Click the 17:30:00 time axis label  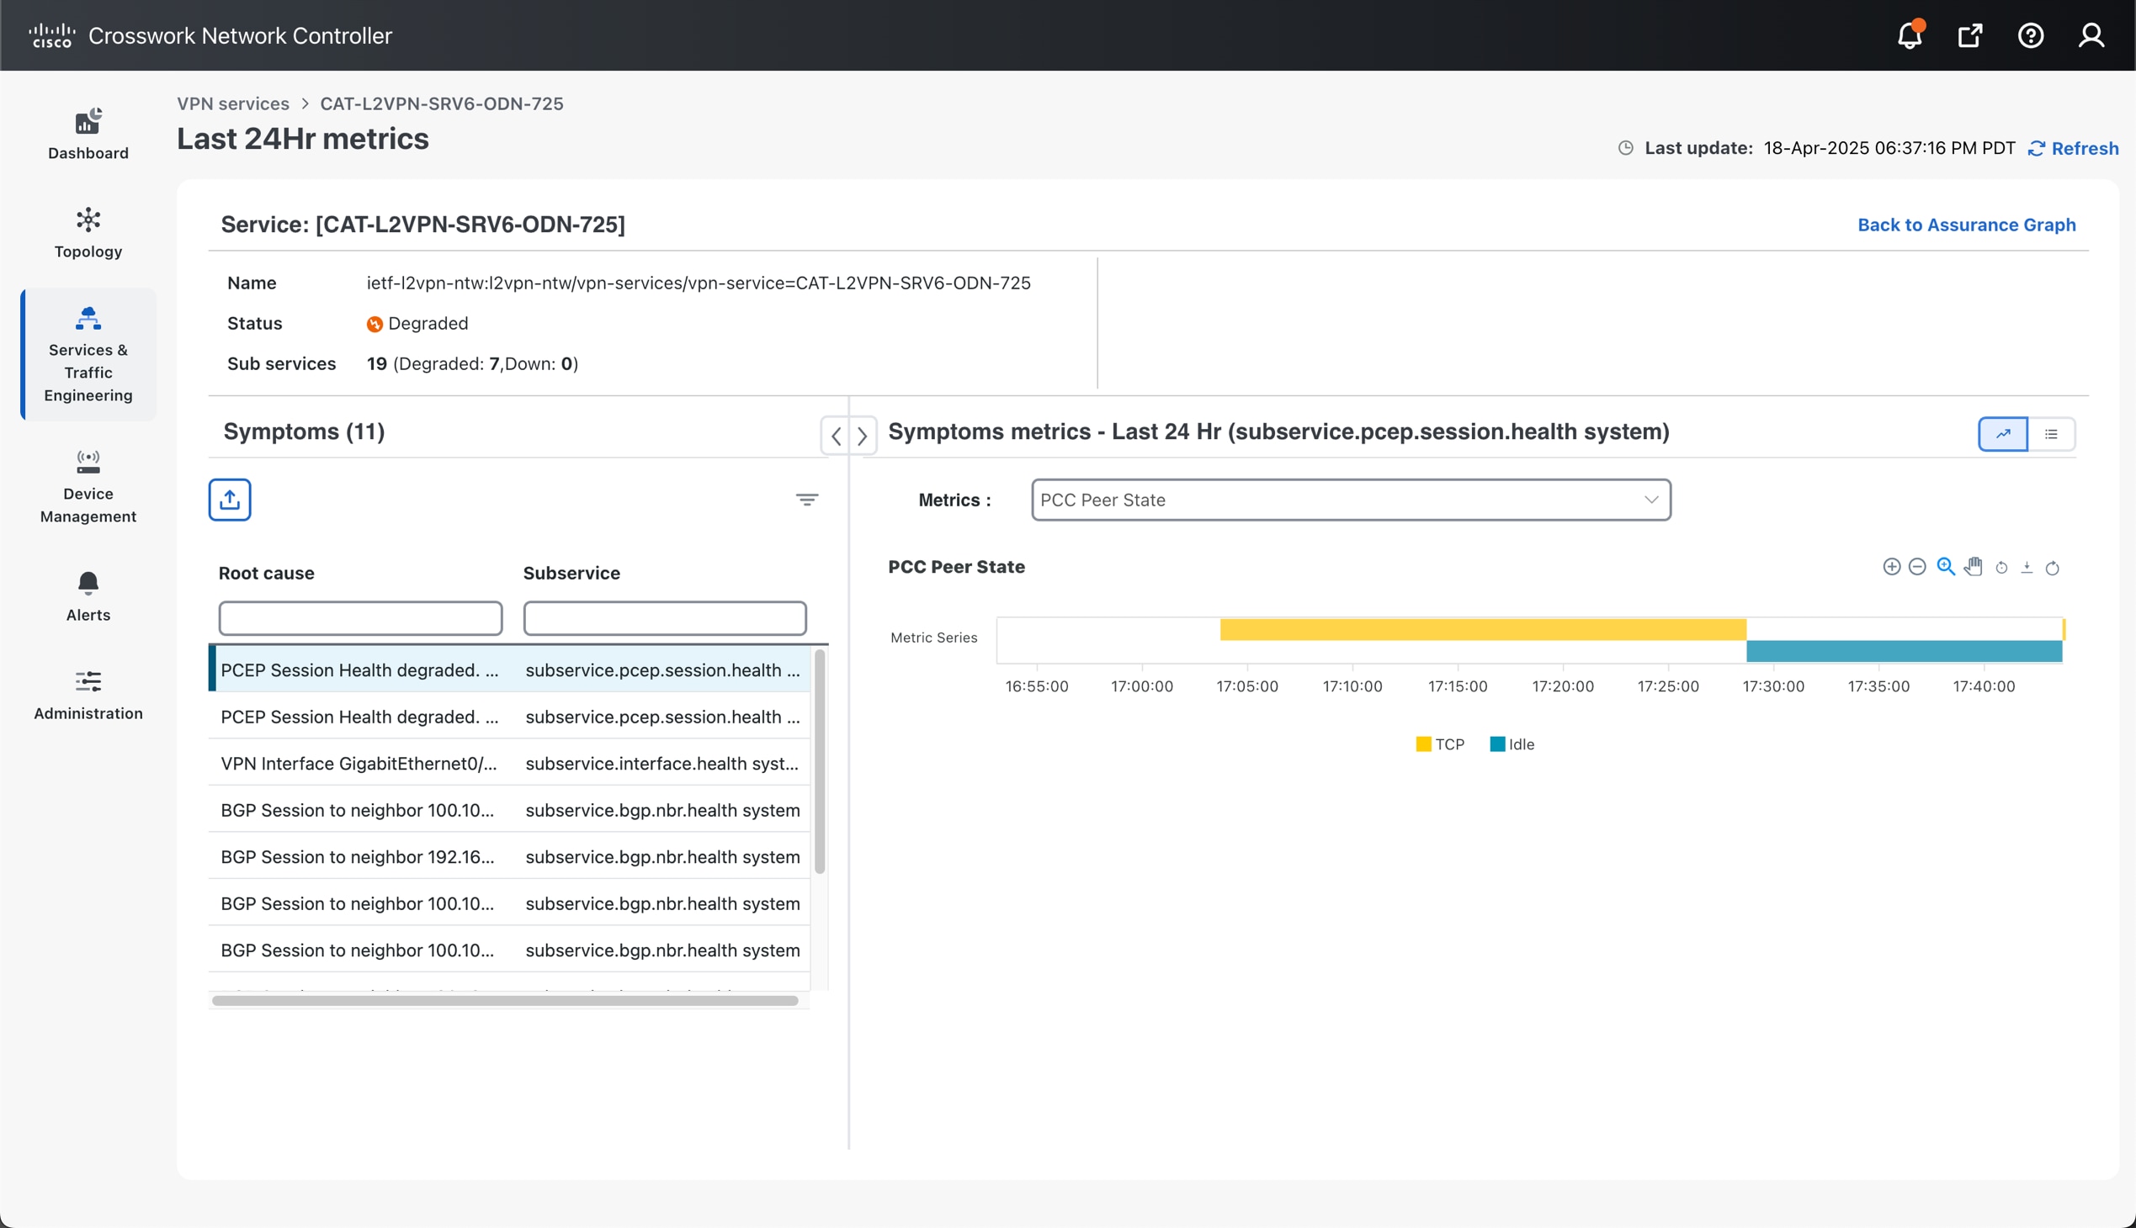point(1773,685)
